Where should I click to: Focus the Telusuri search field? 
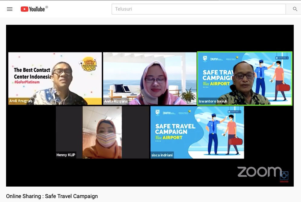[198, 9]
